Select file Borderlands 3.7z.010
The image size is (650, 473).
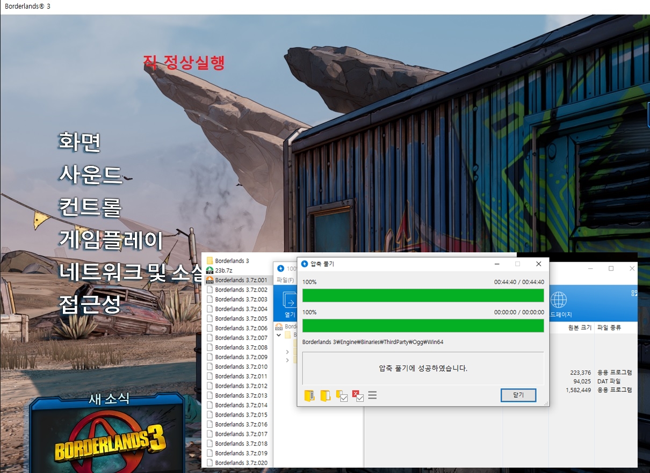click(241, 367)
